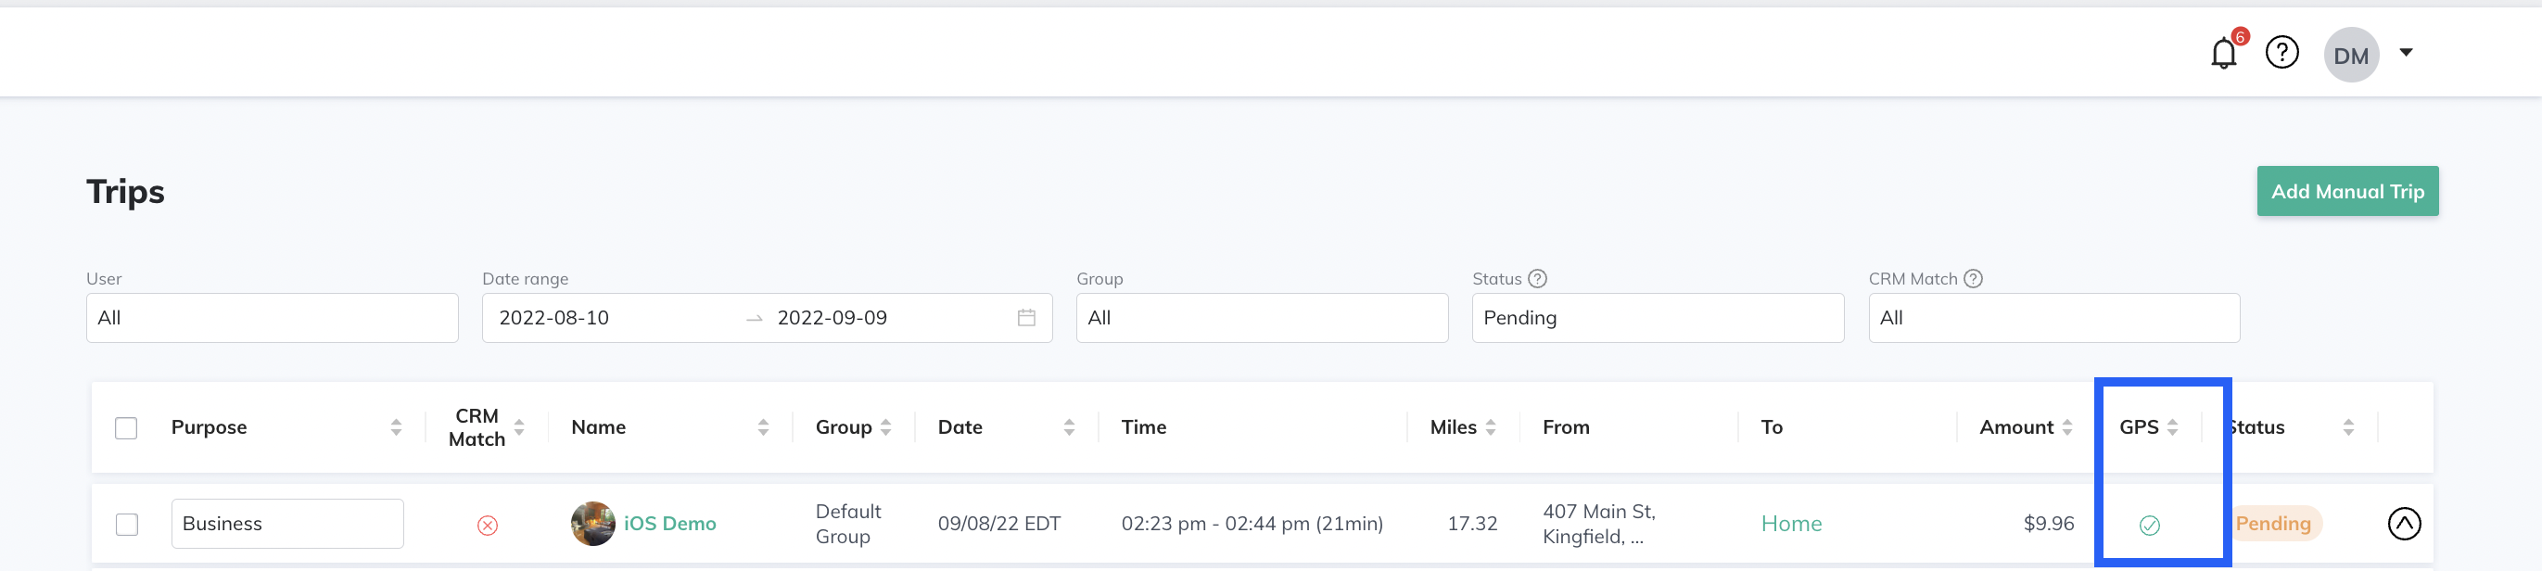This screenshot has height=571, width=2542.
Task: Open the User filter dropdown
Action: tap(273, 318)
